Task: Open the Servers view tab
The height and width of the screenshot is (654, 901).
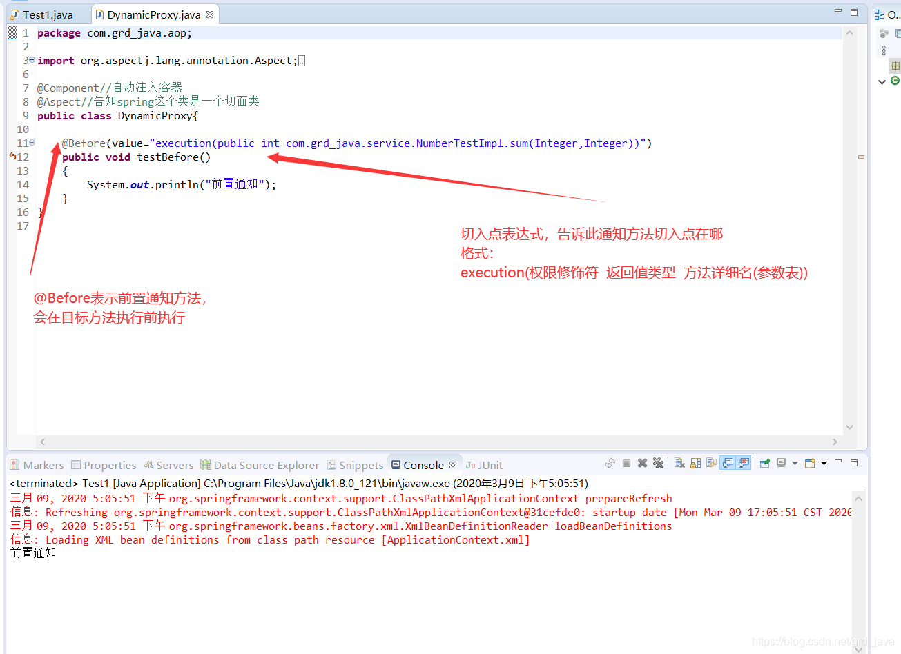Action: click(x=168, y=465)
